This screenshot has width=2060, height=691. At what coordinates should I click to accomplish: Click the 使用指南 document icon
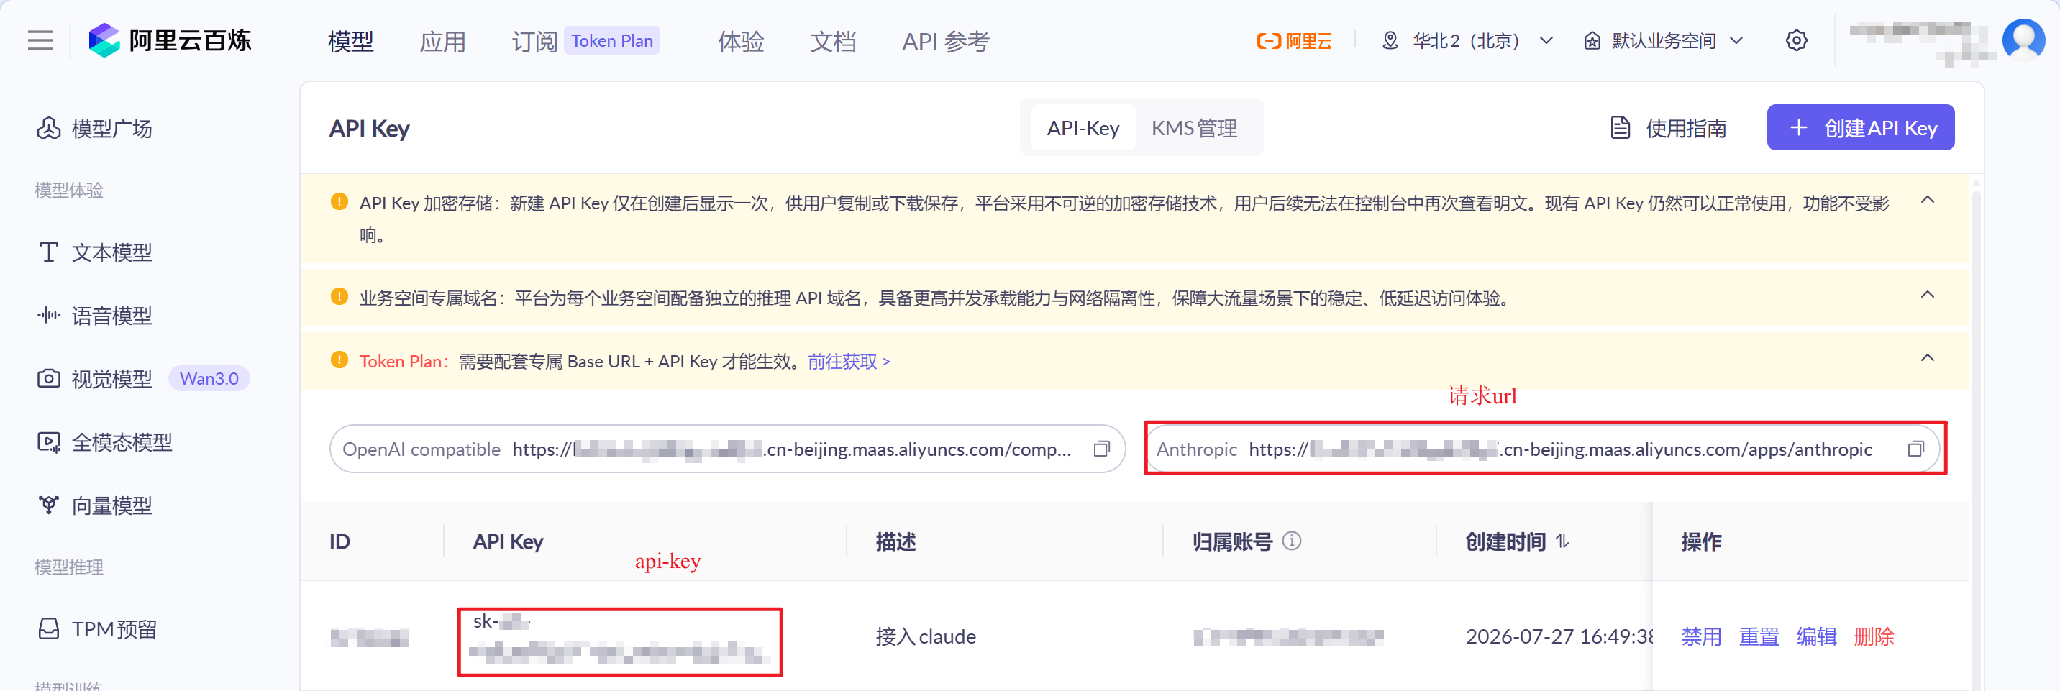click(x=1621, y=127)
